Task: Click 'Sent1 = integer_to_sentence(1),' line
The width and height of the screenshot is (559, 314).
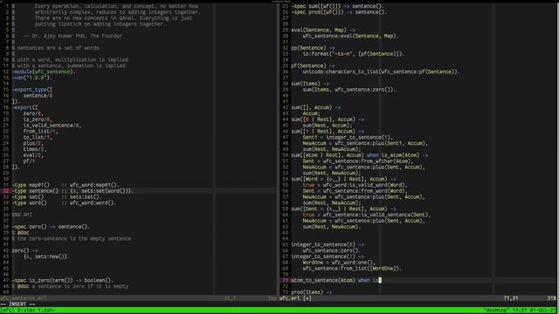Action: click(x=348, y=138)
